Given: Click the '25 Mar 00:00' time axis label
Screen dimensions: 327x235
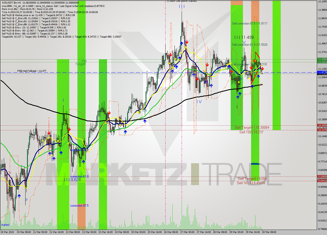Looking at the screenshot, I should click(x=138, y=232).
